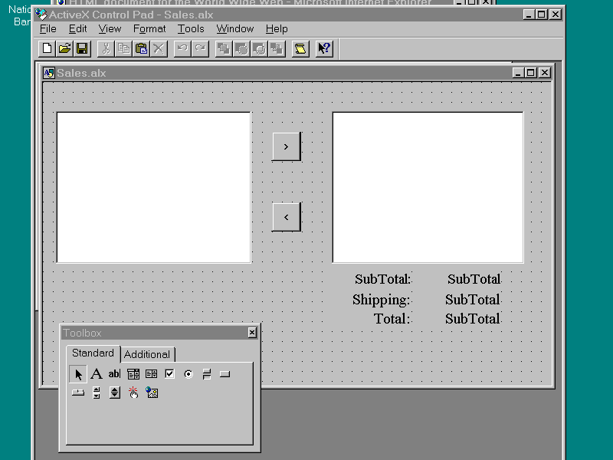
Task: Select the SpinButton control tool
Action: pyautogui.click(x=115, y=393)
